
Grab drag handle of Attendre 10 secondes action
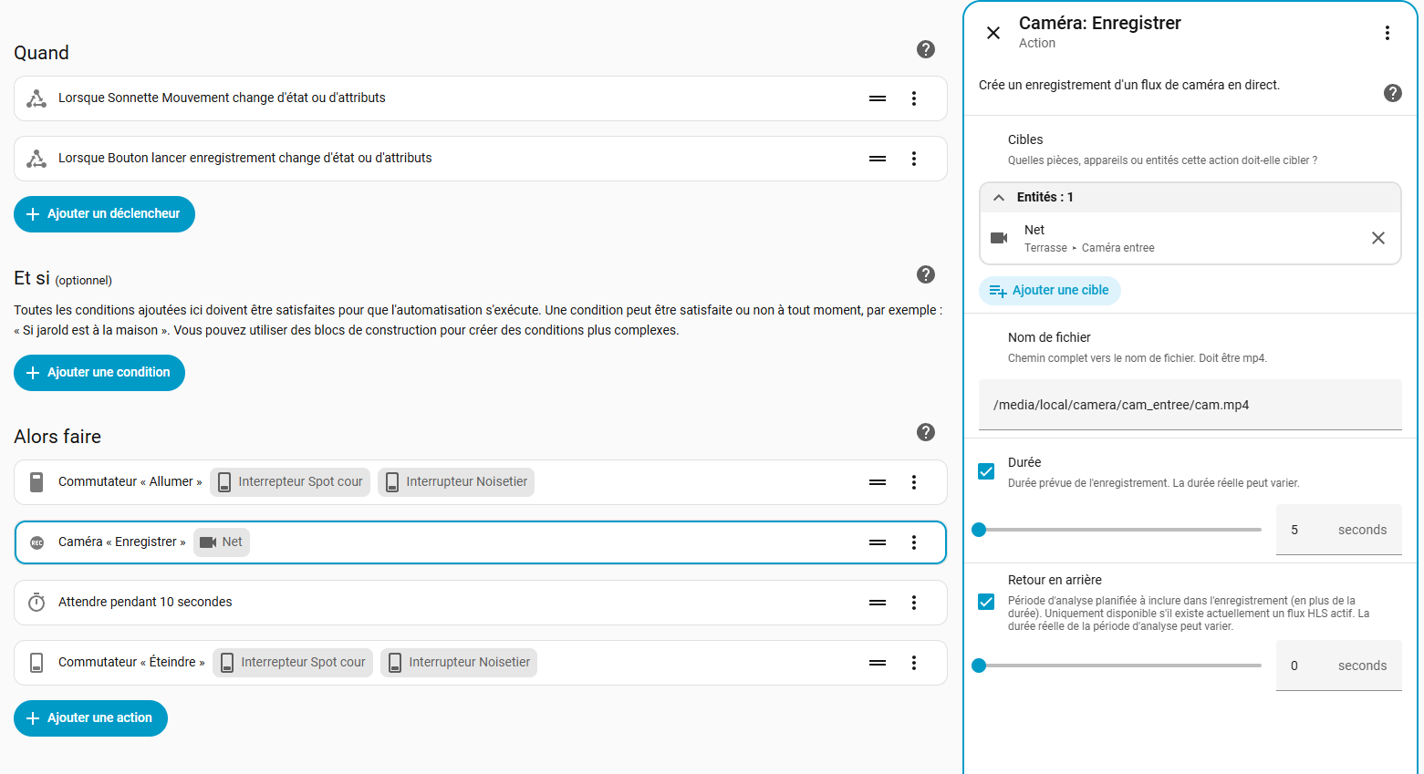tap(877, 603)
